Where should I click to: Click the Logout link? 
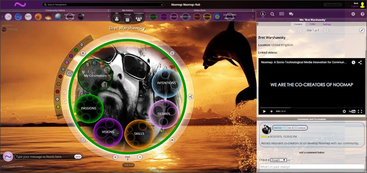pyautogui.click(x=354, y=6)
